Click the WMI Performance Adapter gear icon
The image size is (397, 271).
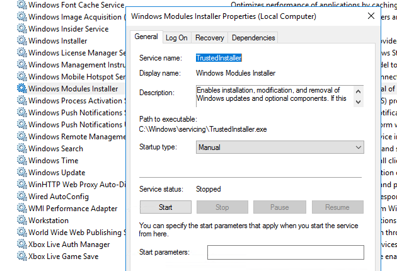coord(22,208)
